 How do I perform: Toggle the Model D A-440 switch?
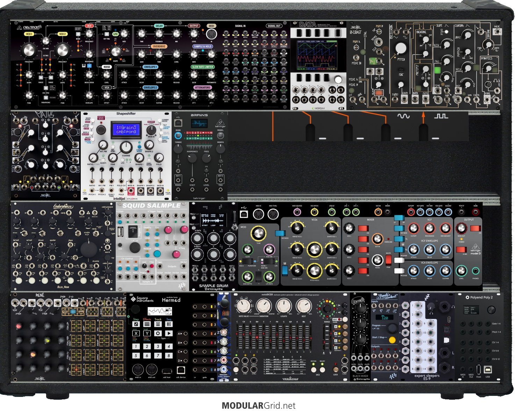click(461, 250)
